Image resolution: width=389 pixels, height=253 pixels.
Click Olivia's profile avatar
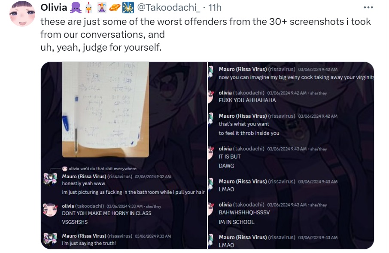coord(22,14)
